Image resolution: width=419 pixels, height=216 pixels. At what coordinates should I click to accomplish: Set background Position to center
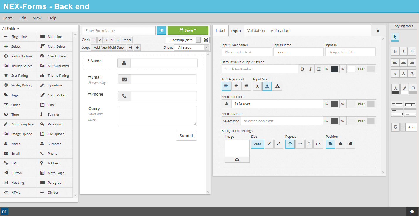click(340, 144)
